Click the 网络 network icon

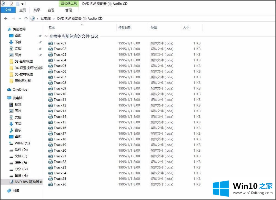(9, 190)
